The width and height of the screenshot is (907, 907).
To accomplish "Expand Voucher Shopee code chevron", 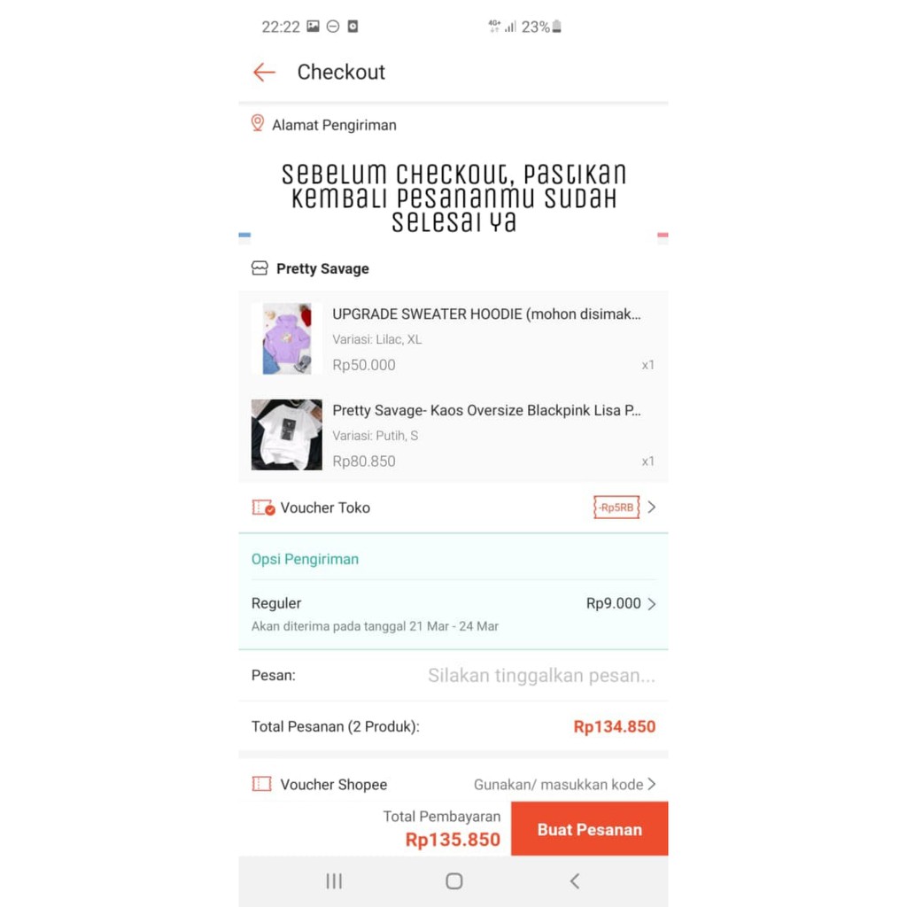I will tap(652, 785).
